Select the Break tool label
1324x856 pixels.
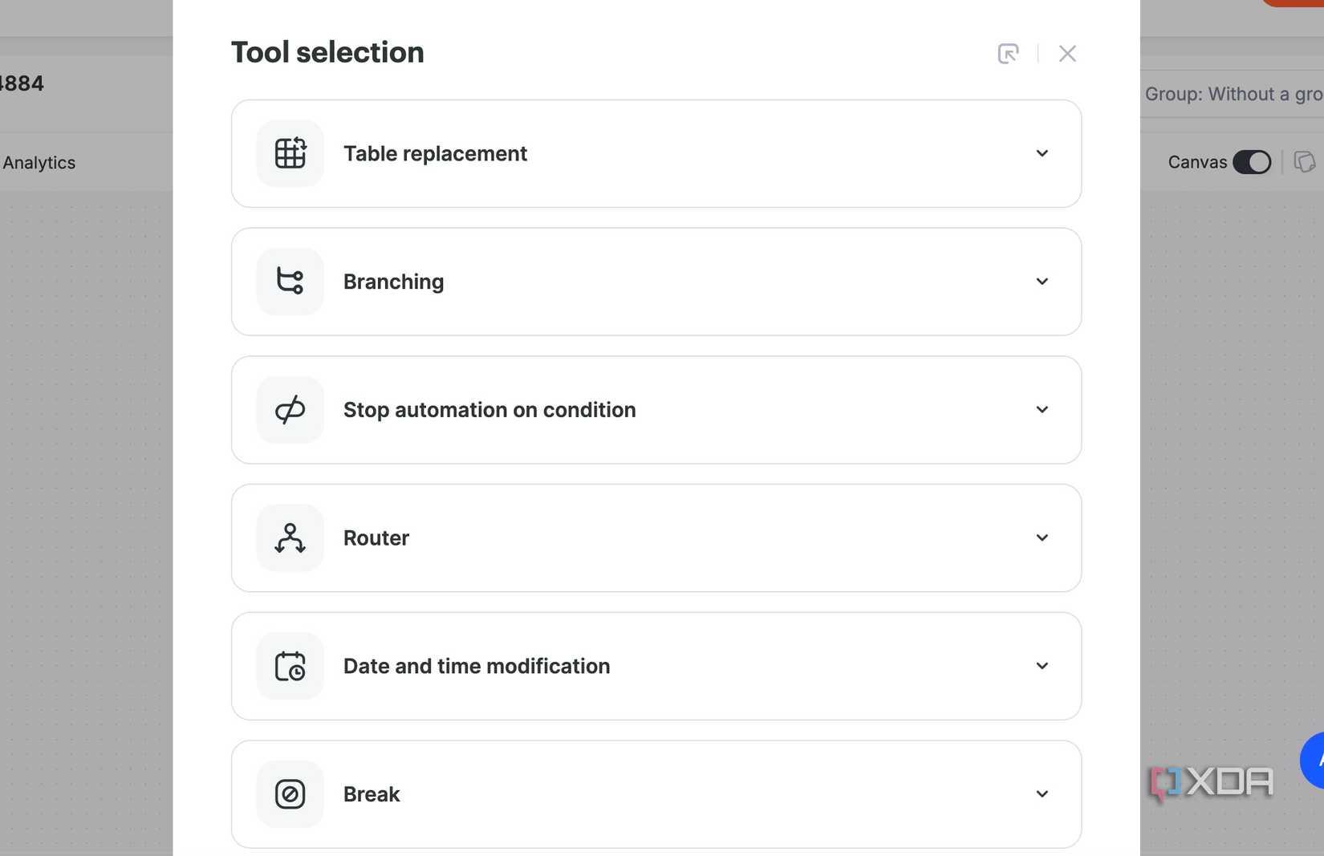click(372, 794)
